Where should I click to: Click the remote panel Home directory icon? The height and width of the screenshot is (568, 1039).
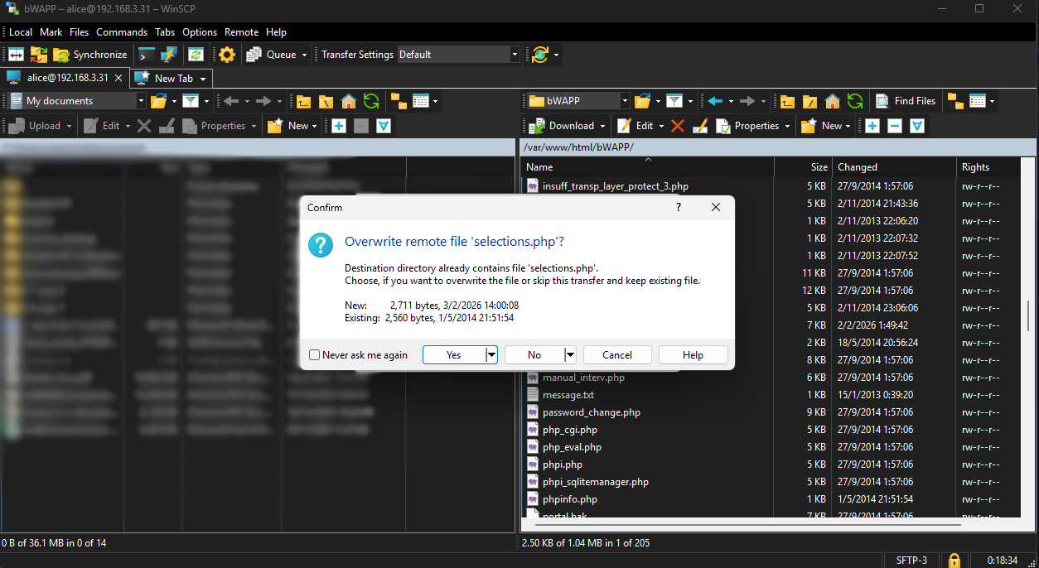point(833,101)
